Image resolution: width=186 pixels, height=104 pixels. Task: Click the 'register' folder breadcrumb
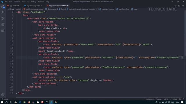[19, 9]
